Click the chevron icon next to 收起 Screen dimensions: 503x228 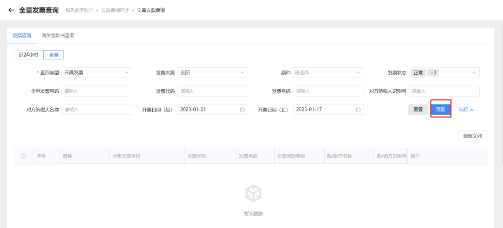pos(472,110)
